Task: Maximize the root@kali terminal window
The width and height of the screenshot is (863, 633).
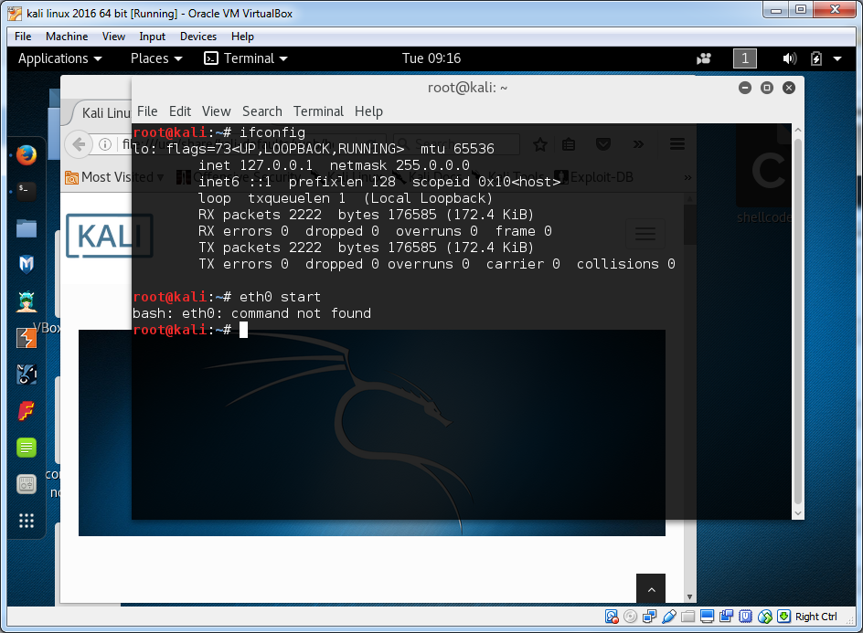Action: pyautogui.click(x=767, y=88)
